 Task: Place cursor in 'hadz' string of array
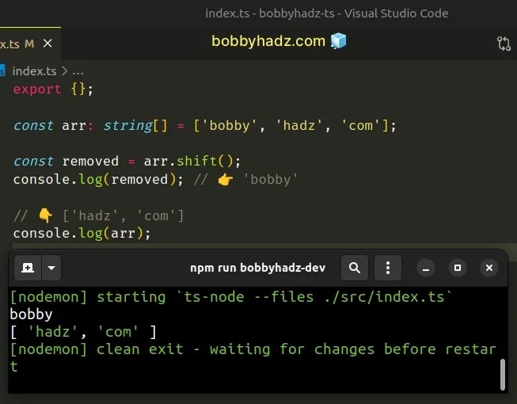299,126
